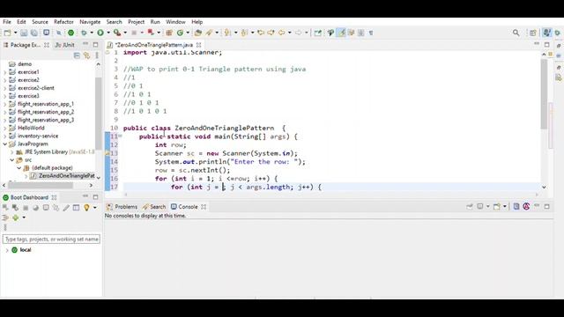This screenshot has width=564, height=317.
Task: Click Package Explorer horizontal scrollbar thumb
Action: (40, 186)
